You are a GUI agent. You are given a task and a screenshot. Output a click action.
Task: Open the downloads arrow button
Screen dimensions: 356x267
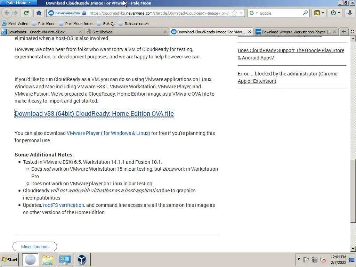[350, 13]
